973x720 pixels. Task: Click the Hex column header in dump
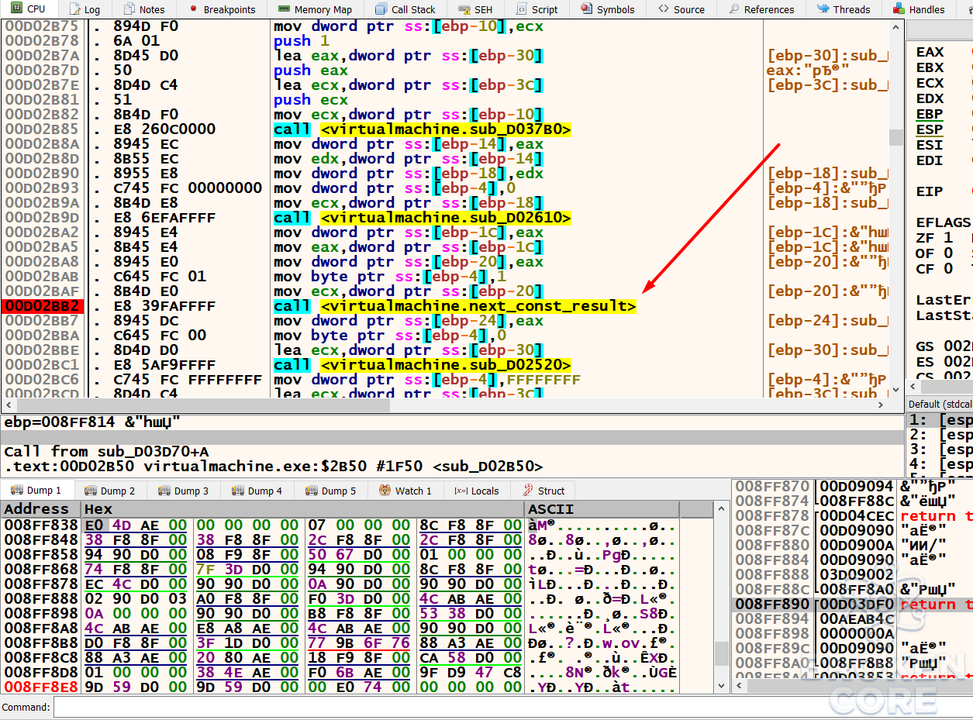coord(302,509)
